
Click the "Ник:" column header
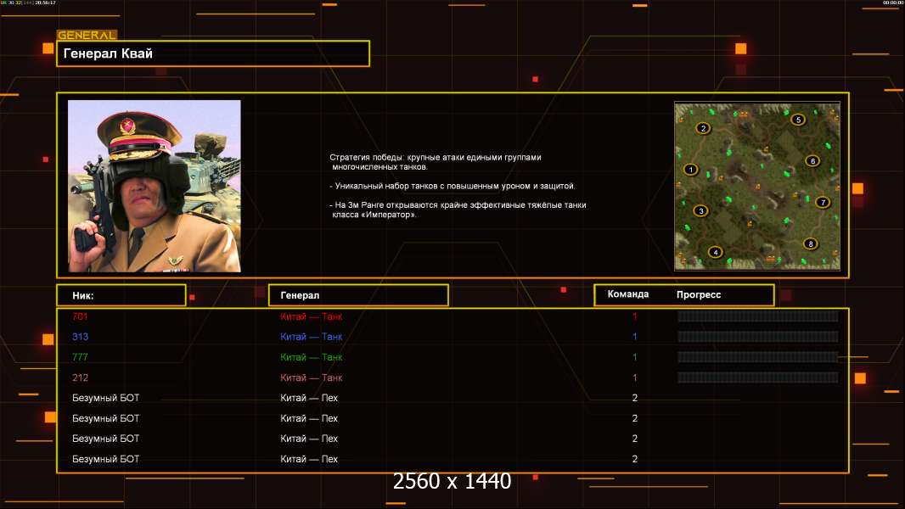(121, 295)
